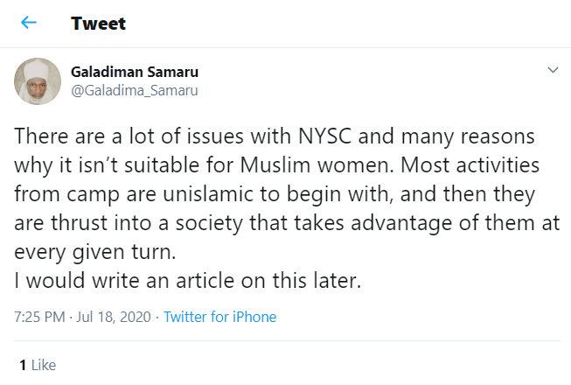View who liked via "1 Like"
571x385 pixels.
[x=38, y=364]
